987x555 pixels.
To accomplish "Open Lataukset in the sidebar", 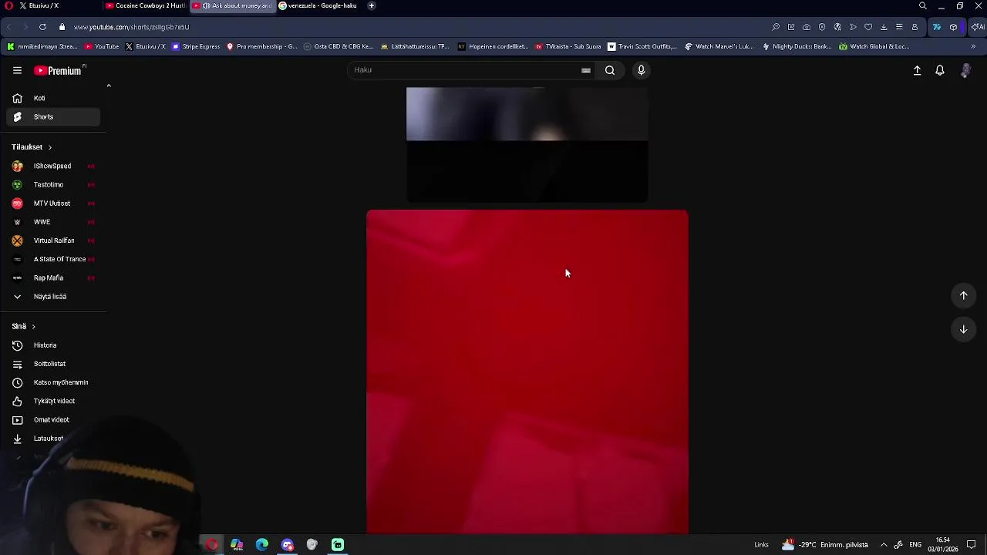I will pos(53,439).
